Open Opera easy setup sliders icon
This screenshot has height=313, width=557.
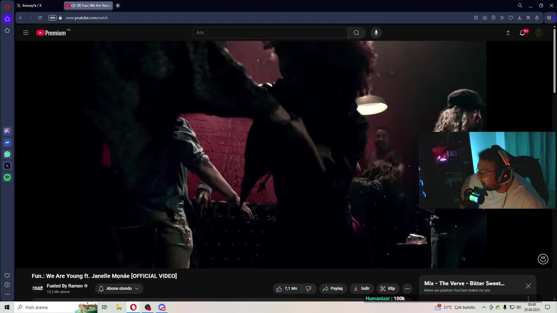tap(528, 18)
